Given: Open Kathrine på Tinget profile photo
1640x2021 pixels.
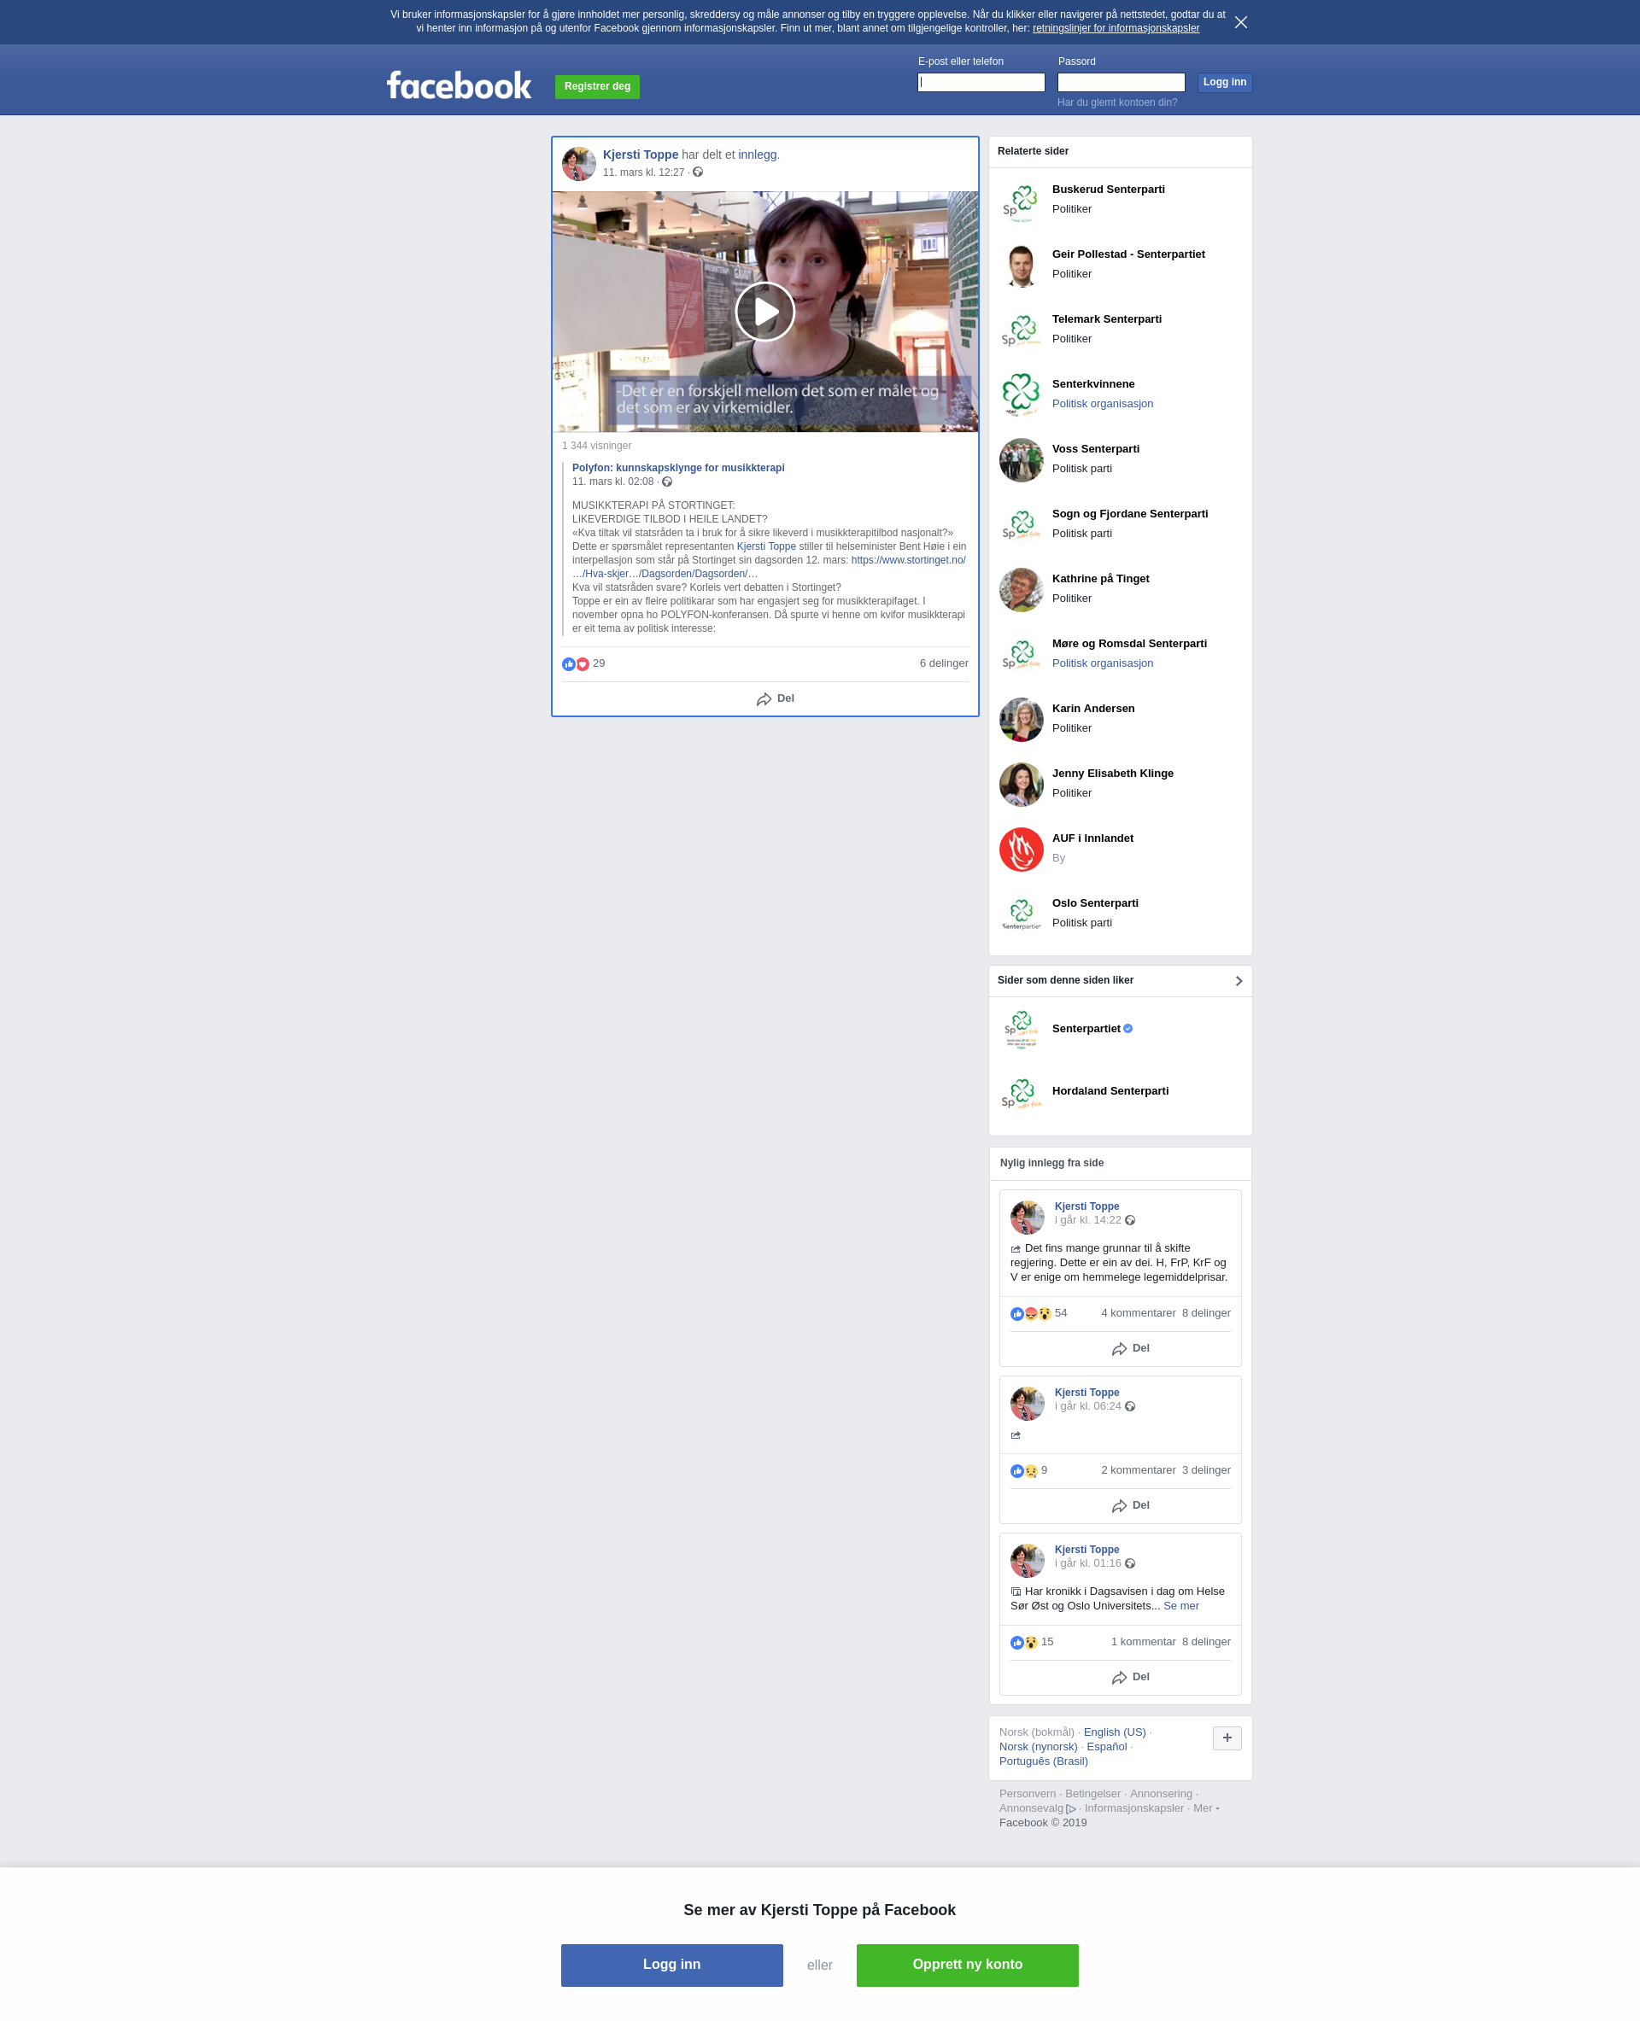Looking at the screenshot, I should point(1022,590).
